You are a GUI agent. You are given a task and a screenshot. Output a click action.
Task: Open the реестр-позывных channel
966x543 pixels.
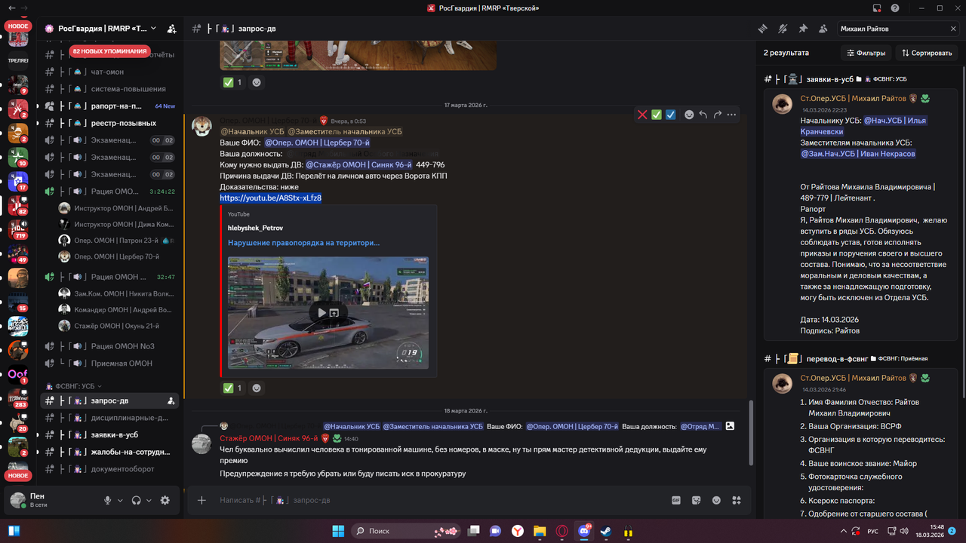110,123
